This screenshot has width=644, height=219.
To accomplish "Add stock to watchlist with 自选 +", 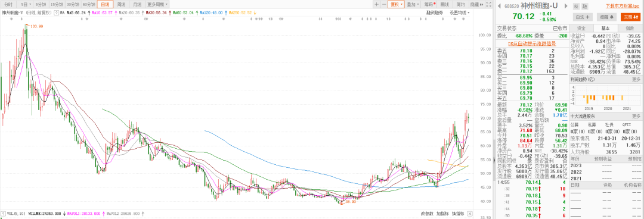I will click(x=583, y=17).
